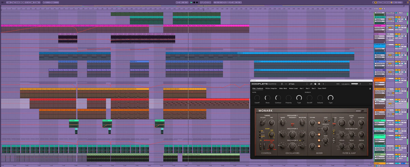Click Monark's Octave tuning knob
The width and height of the screenshot is (410, 167).
tap(262, 122)
